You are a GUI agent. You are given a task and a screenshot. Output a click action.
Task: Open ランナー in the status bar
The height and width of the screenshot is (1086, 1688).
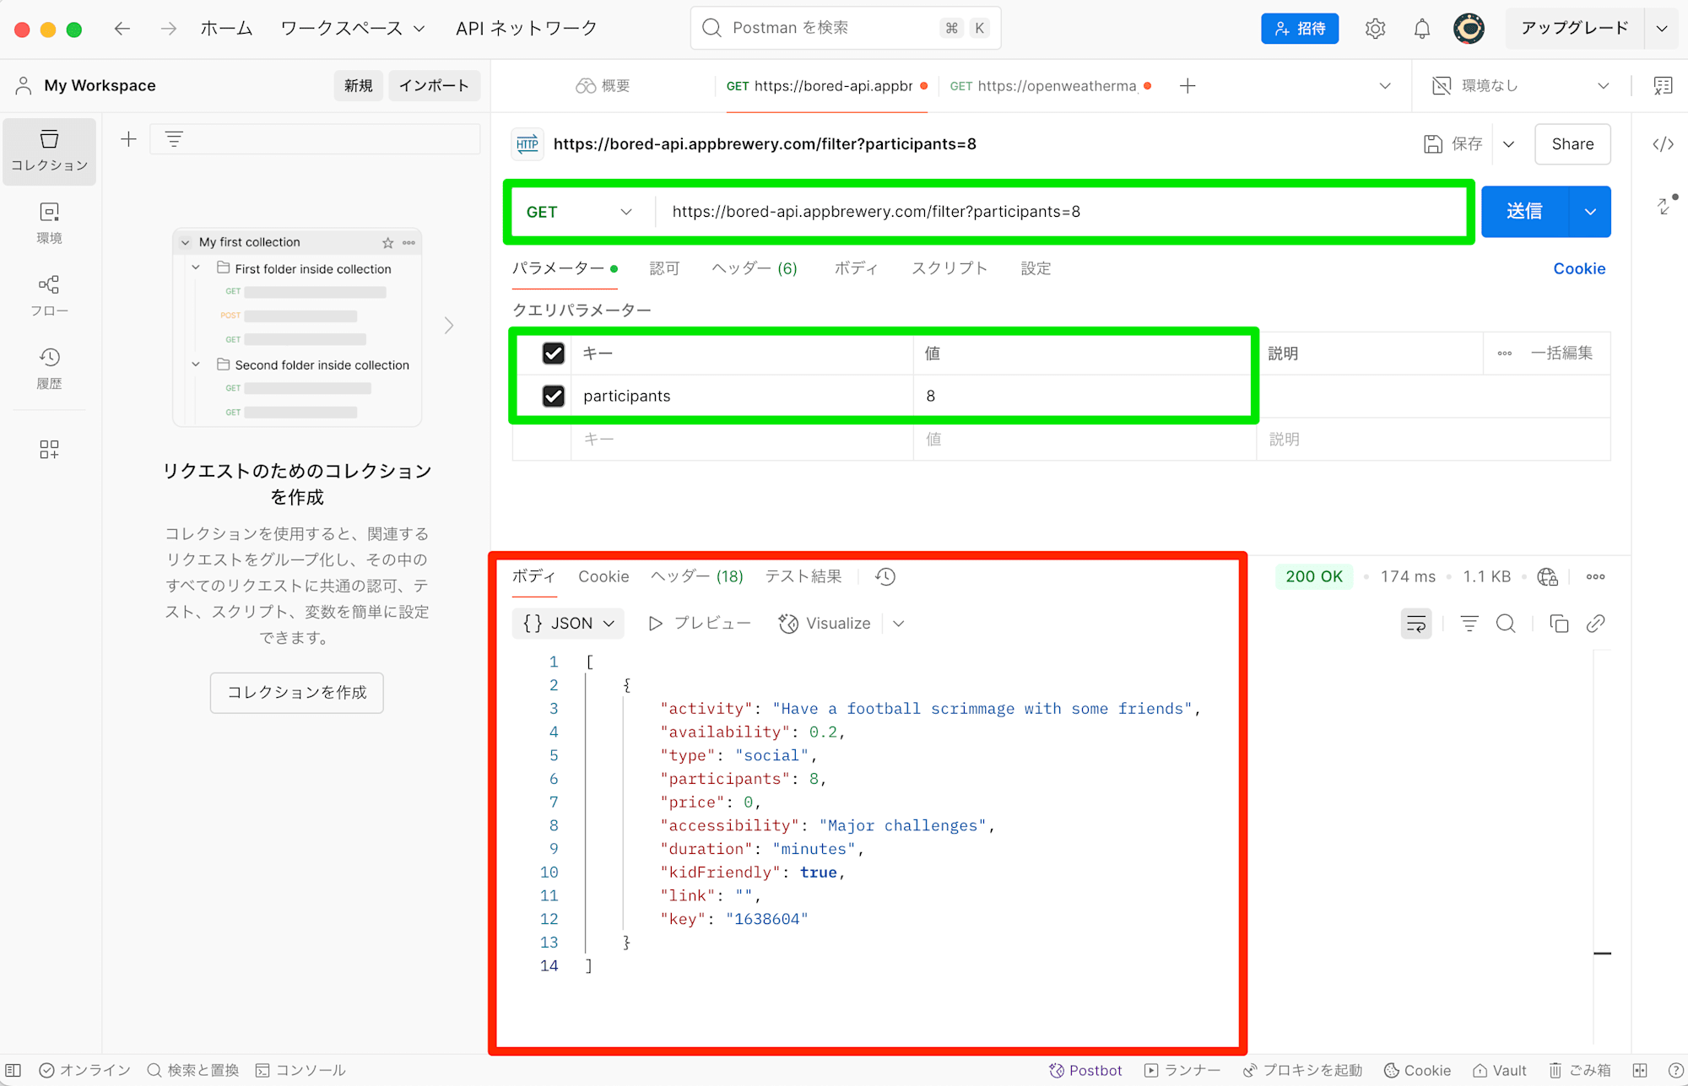(x=1182, y=1071)
